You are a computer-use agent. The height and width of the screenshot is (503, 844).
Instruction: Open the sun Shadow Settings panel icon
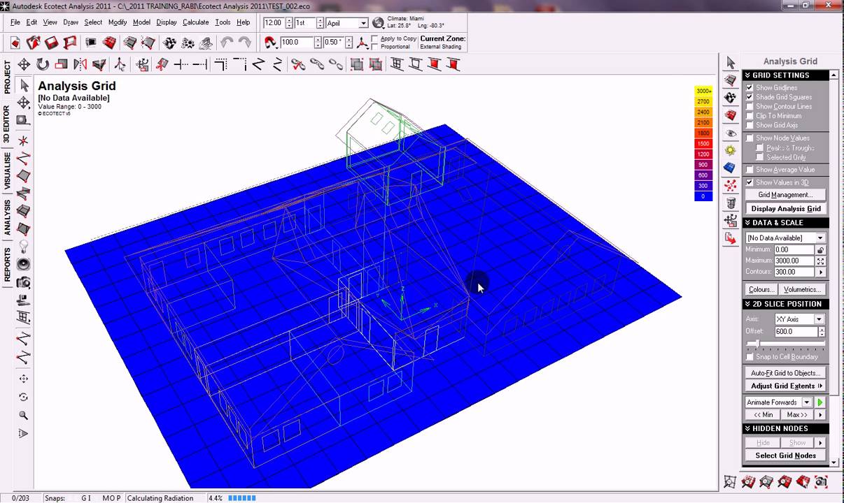click(731, 150)
